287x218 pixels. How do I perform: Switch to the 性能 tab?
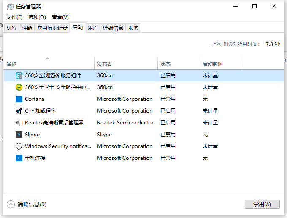tap(27, 28)
